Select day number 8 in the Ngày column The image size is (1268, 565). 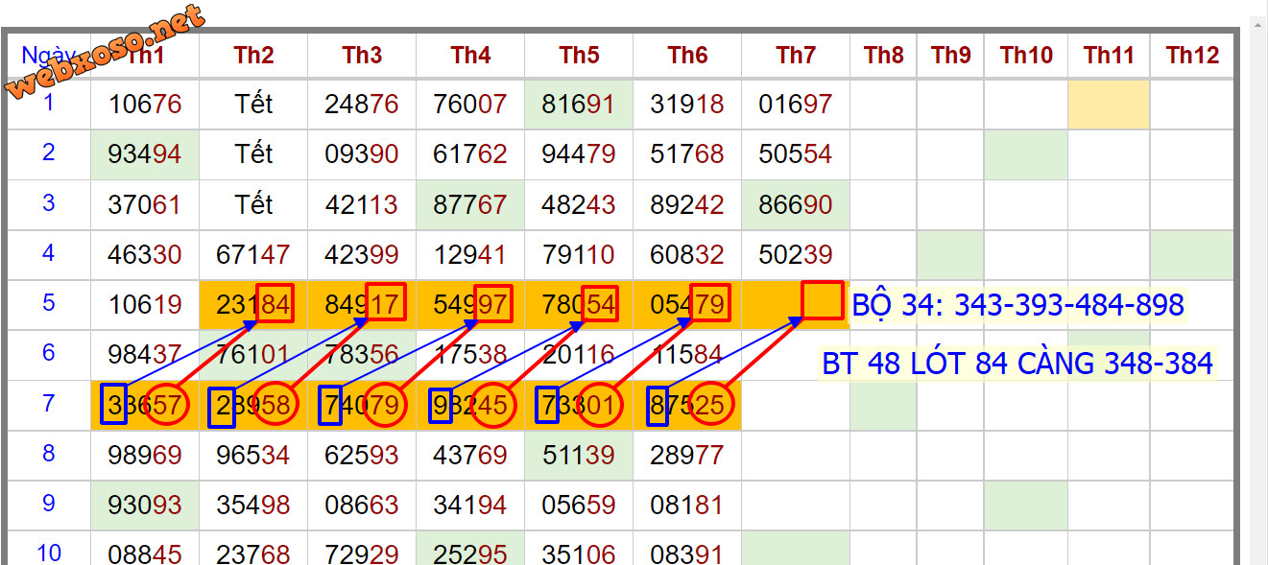(49, 453)
